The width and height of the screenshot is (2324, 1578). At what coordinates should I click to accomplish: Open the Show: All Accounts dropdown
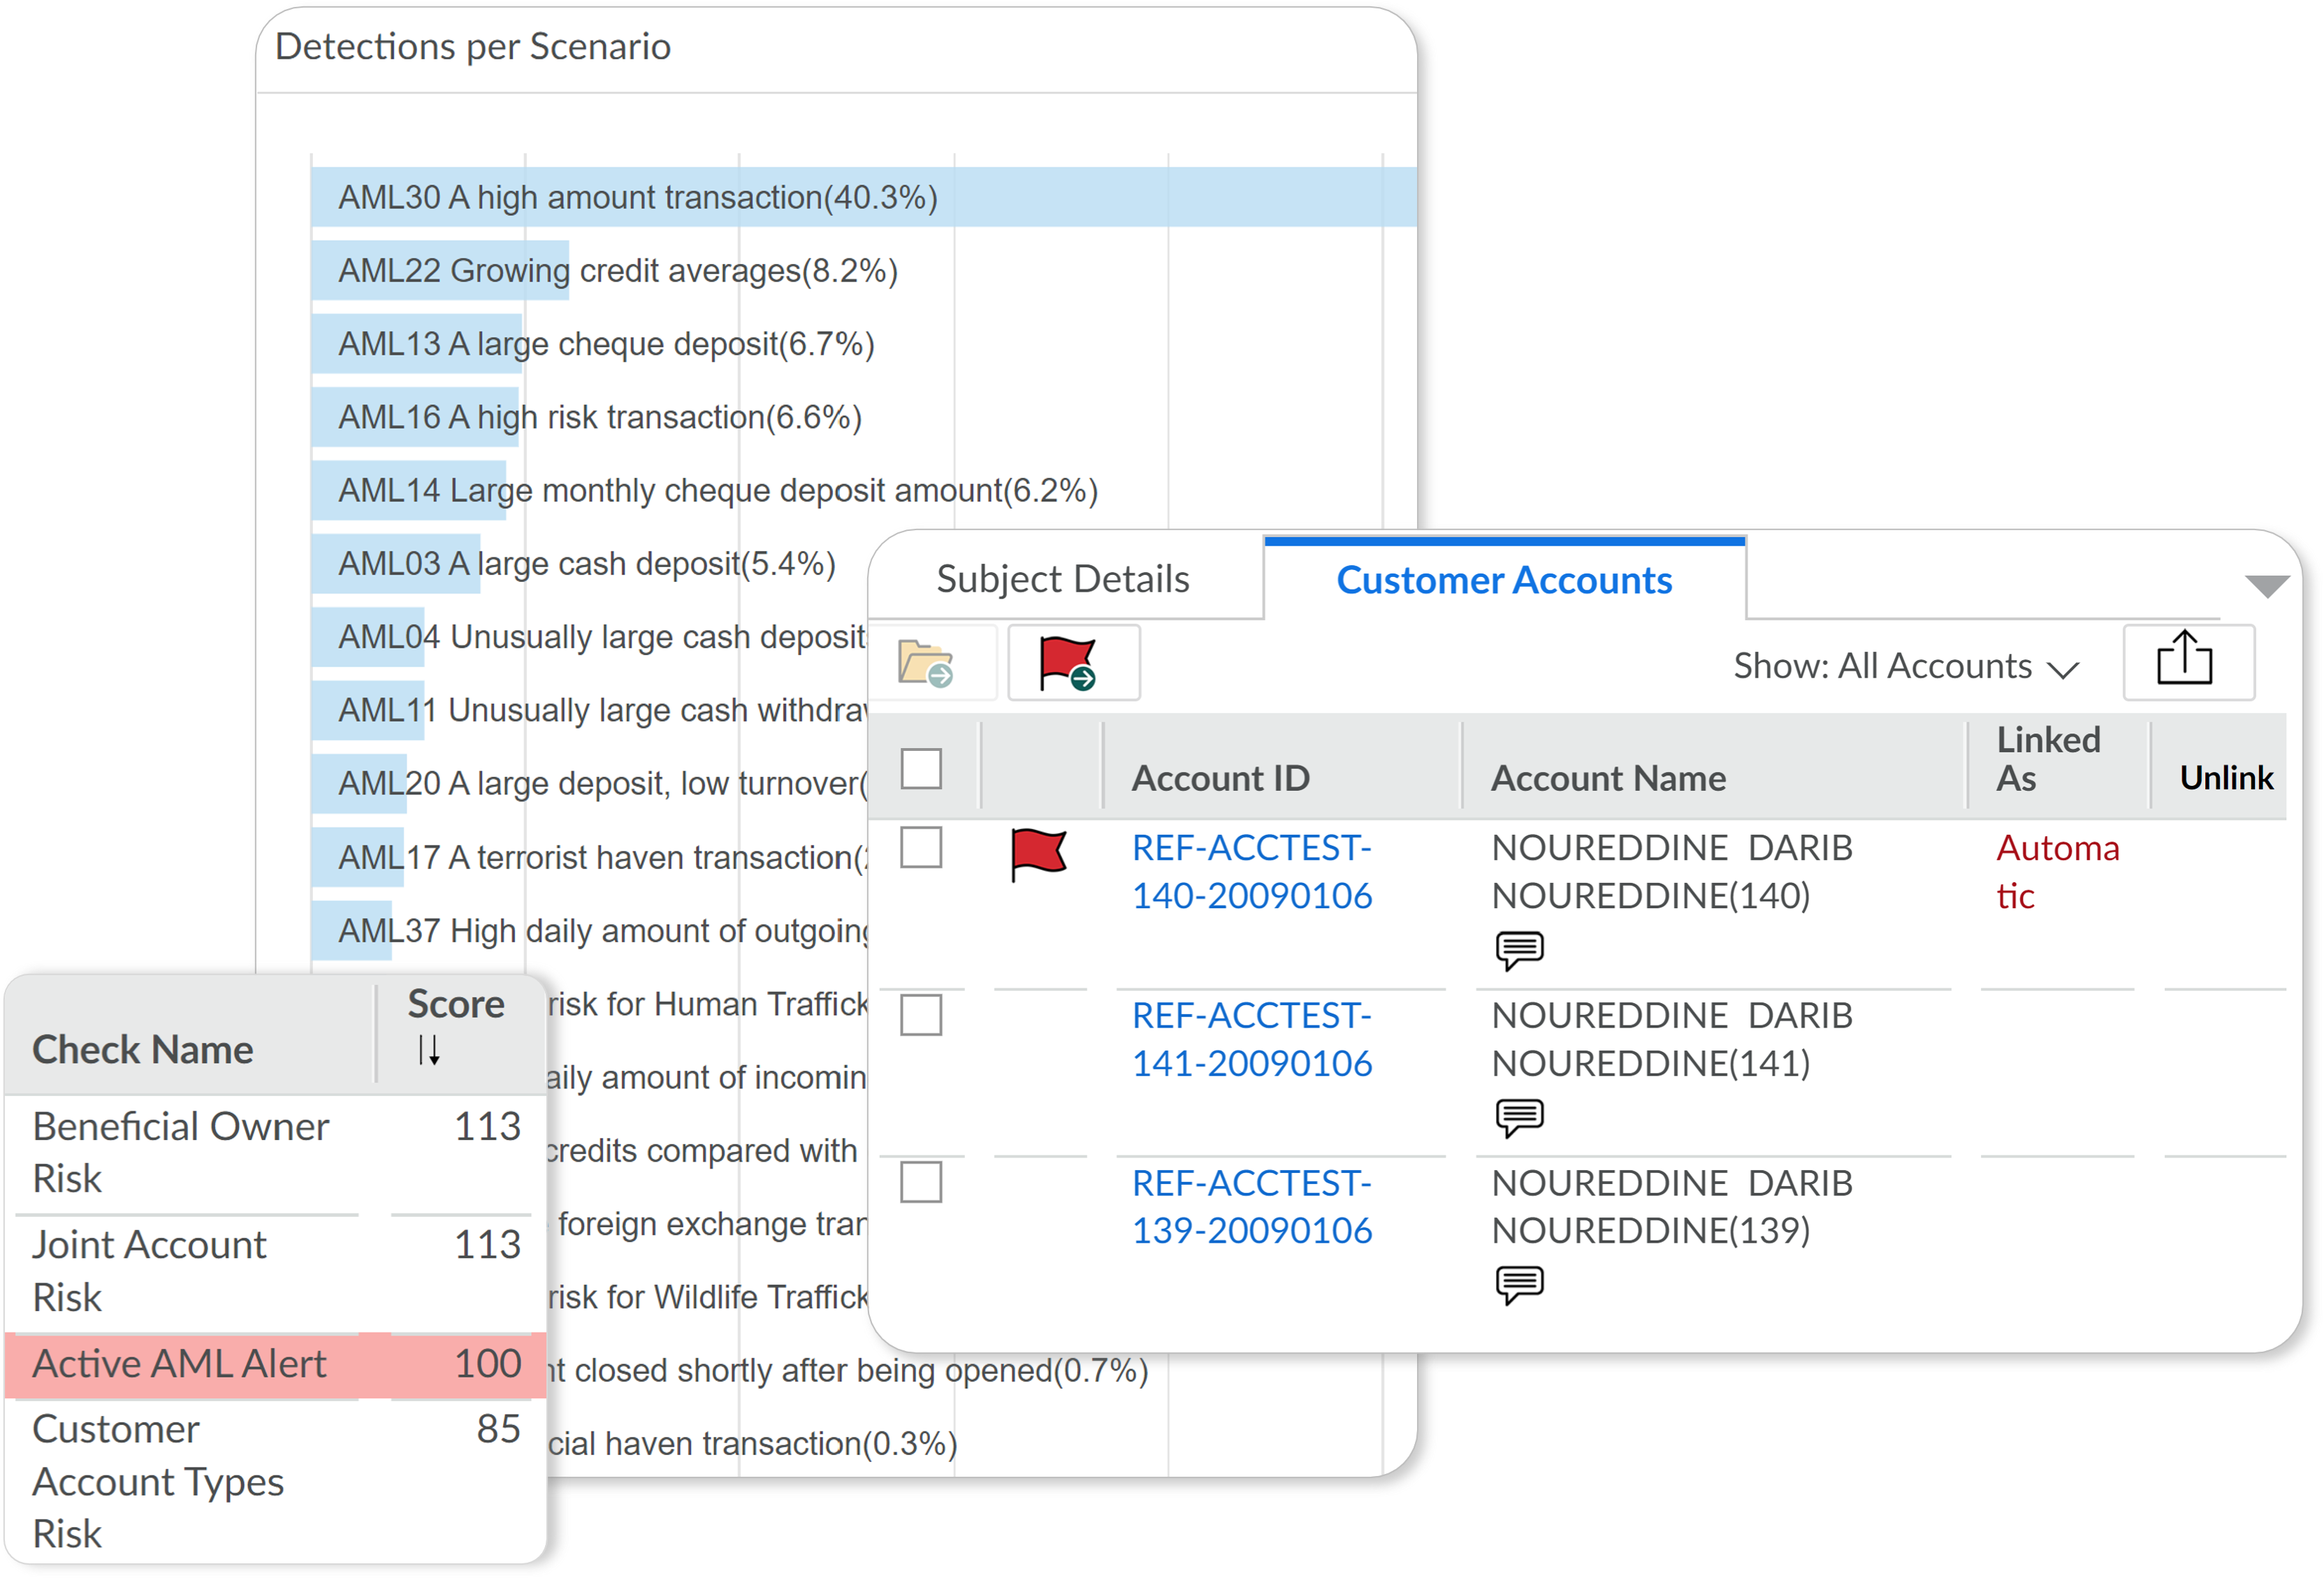pyautogui.click(x=1905, y=667)
